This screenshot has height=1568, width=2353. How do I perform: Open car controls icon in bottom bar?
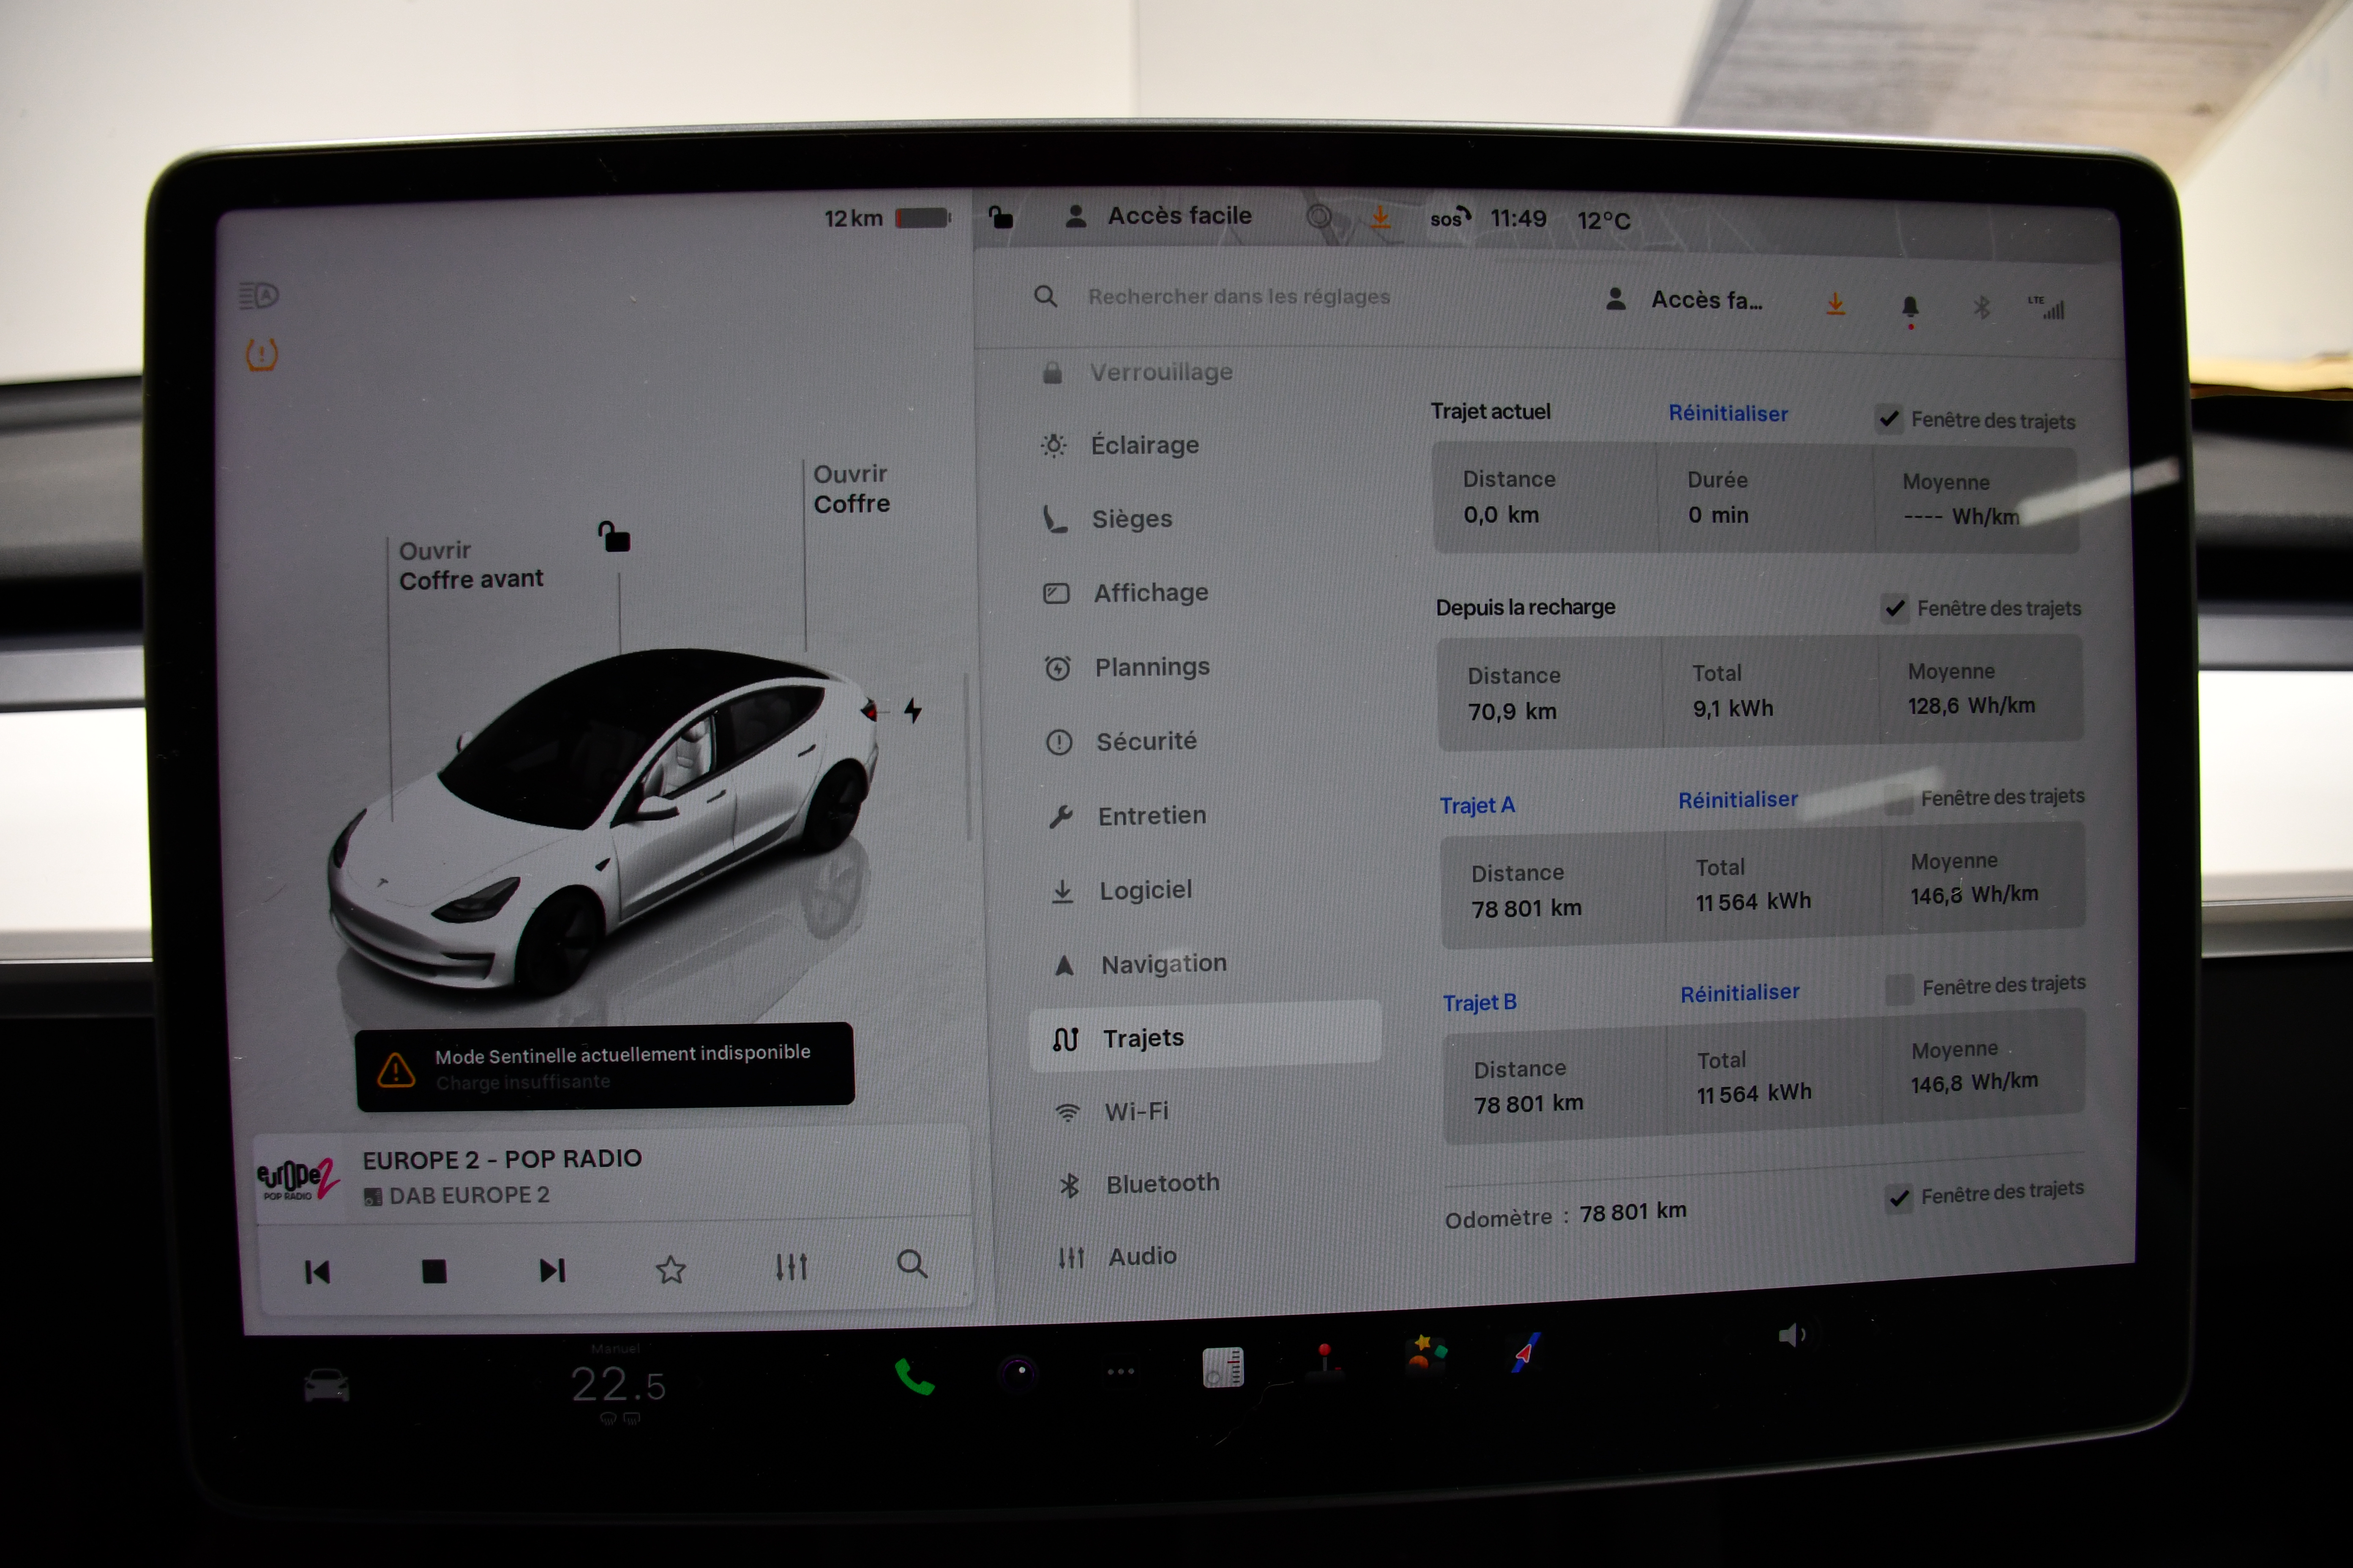click(326, 1386)
